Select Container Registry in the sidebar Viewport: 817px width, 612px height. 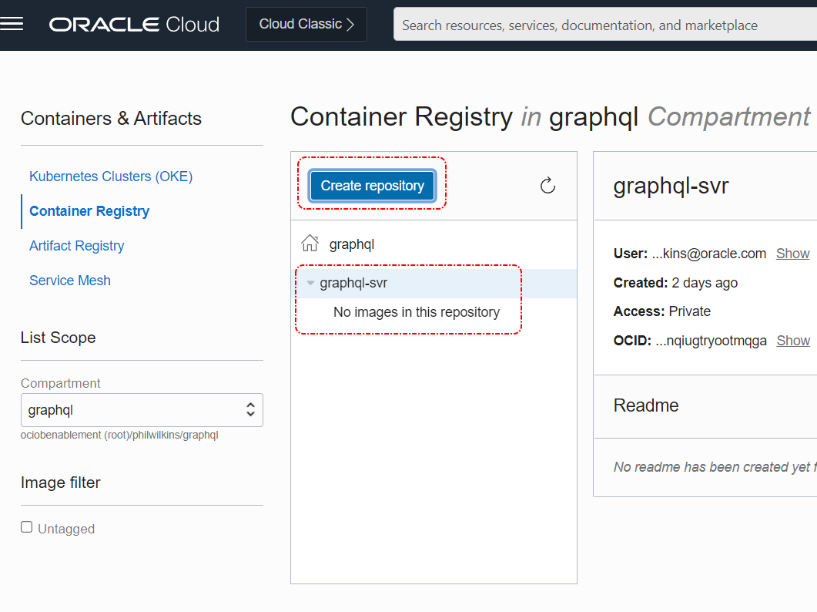89,211
